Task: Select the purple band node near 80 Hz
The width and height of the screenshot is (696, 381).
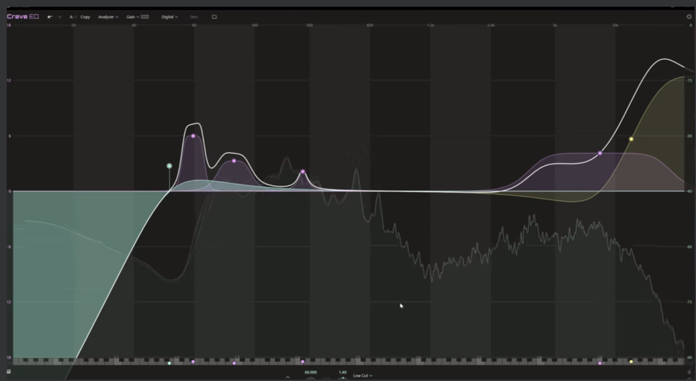Action: coord(193,136)
